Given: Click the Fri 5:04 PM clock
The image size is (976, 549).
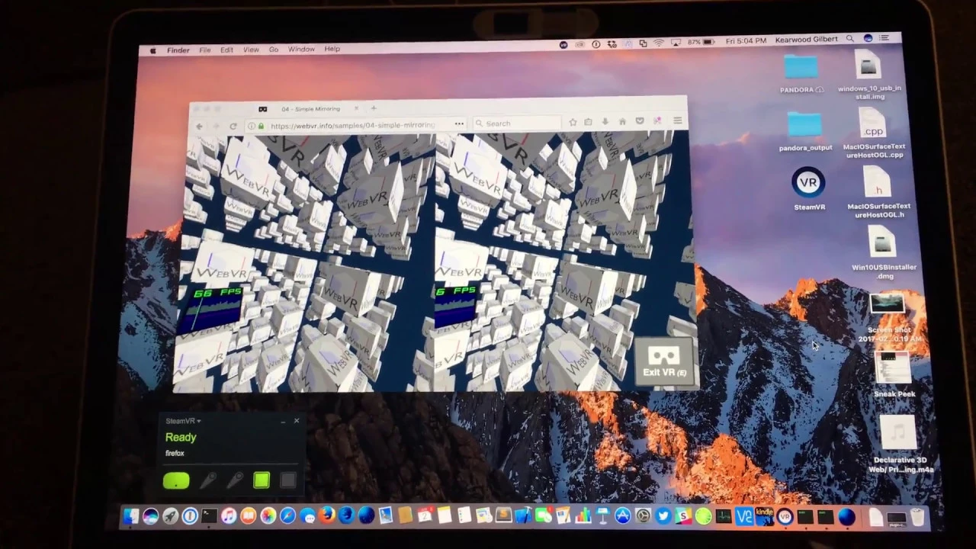Looking at the screenshot, I should coord(746,40).
